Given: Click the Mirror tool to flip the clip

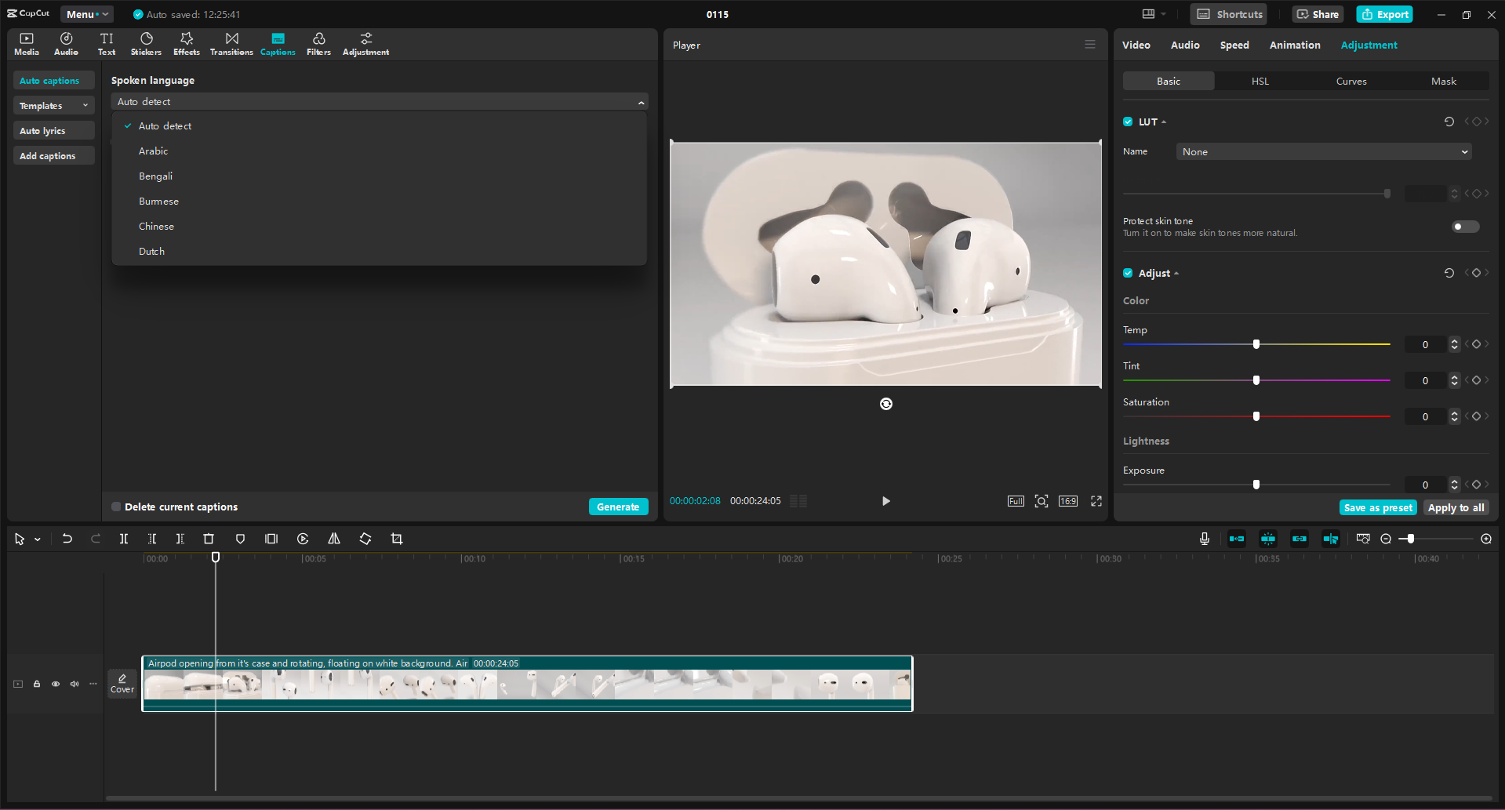Looking at the screenshot, I should coord(333,539).
